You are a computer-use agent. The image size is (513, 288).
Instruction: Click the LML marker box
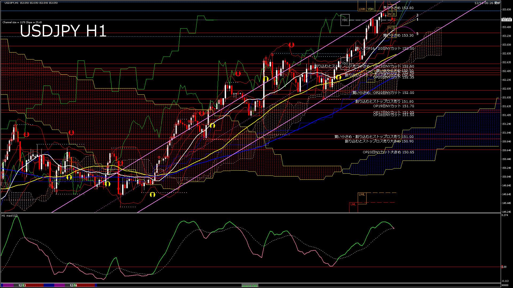click(x=353, y=205)
